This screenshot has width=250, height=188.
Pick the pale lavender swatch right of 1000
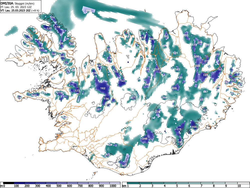pyautogui.click(x=115, y=183)
